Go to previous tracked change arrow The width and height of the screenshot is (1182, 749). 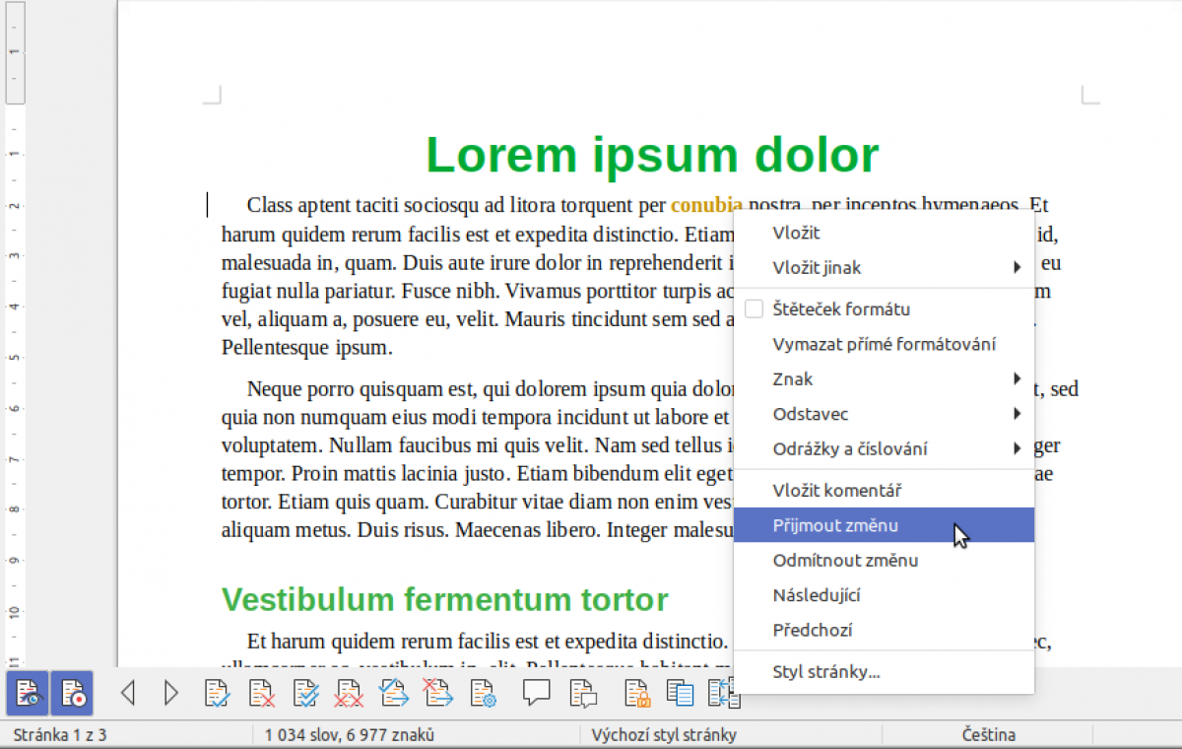click(x=127, y=693)
